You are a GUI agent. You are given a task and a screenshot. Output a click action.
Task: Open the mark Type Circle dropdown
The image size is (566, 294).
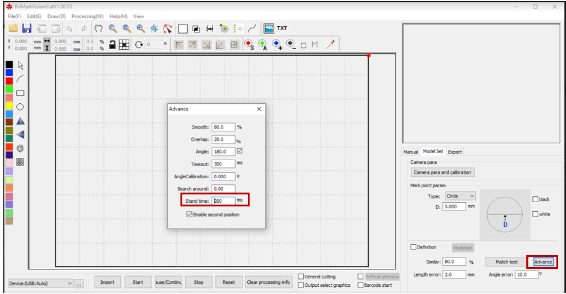pyautogui.click(x=460, y=196)
